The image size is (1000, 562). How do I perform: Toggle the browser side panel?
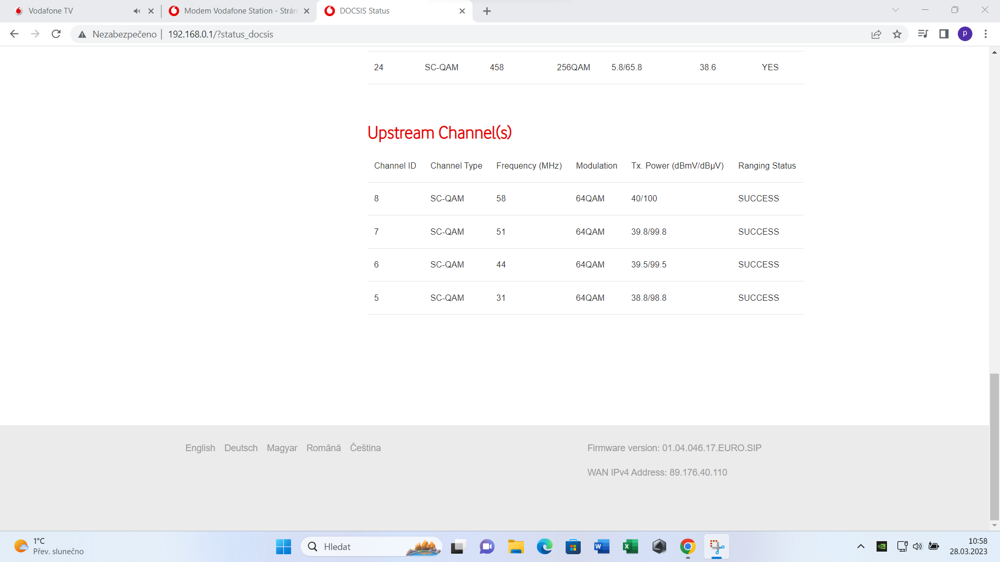tap(944, 34)
